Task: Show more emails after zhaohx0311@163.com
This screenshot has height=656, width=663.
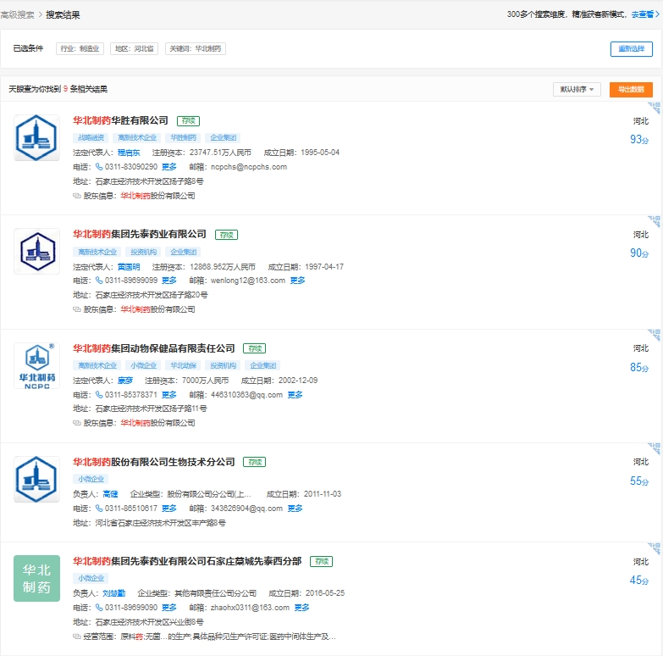Action: pyautogui.click(x=302, y=608)
